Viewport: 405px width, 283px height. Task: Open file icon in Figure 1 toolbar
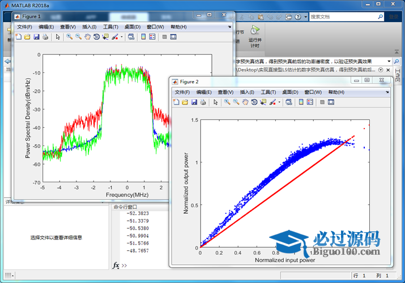[x=27, y=37]
